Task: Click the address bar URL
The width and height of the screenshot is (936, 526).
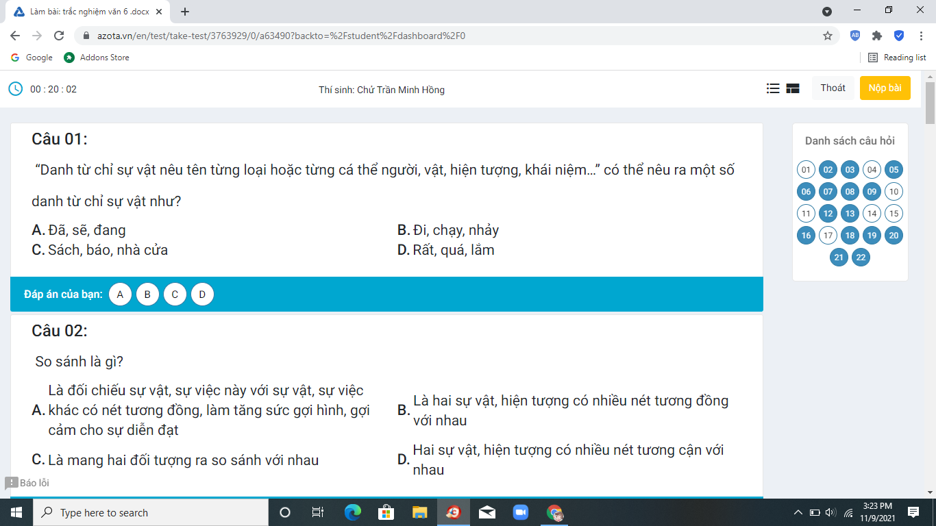Action: [280, 36]
